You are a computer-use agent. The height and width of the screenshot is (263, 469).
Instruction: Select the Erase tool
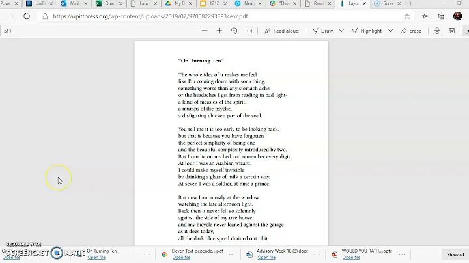point(411,31)
